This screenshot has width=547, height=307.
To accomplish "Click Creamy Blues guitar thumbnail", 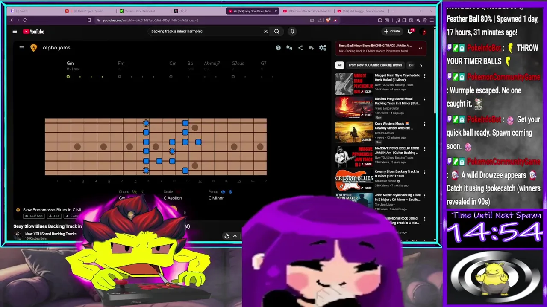I will tap(354, 180).
